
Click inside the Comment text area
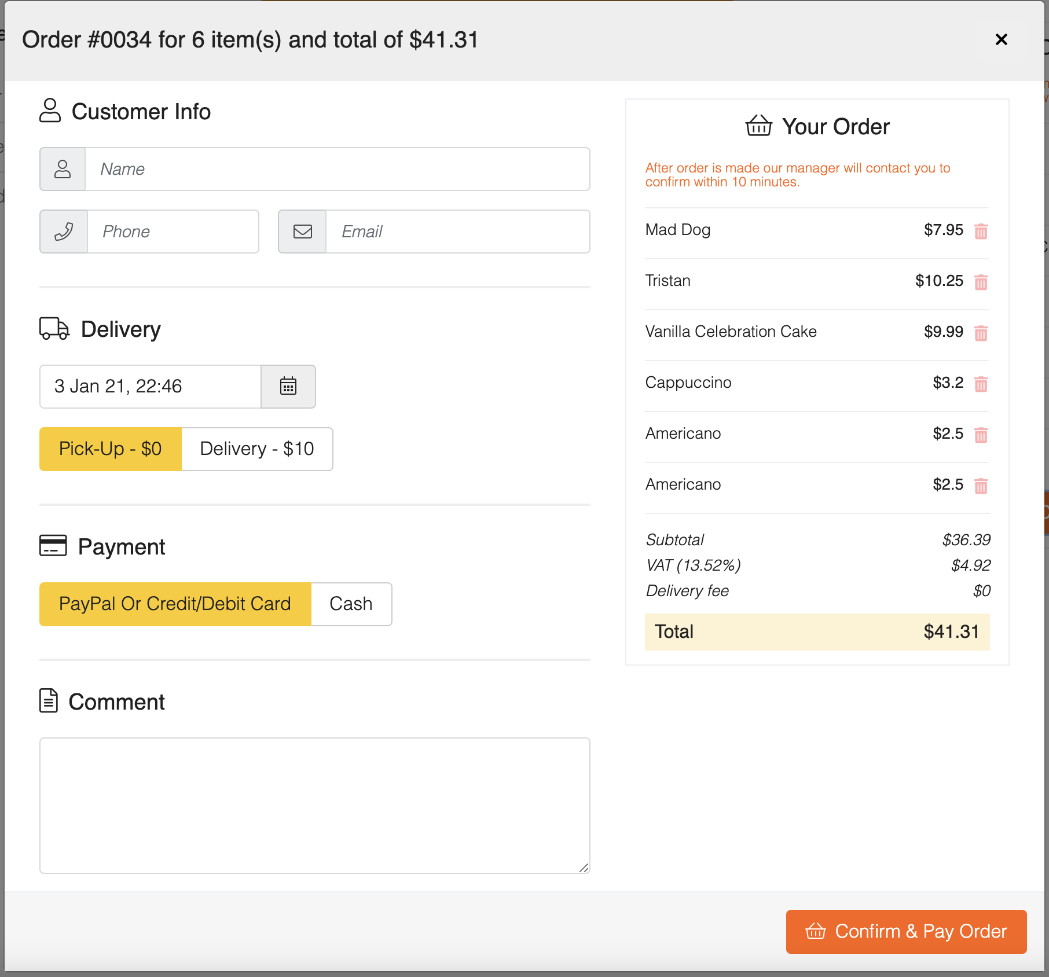tap(314, 805)
